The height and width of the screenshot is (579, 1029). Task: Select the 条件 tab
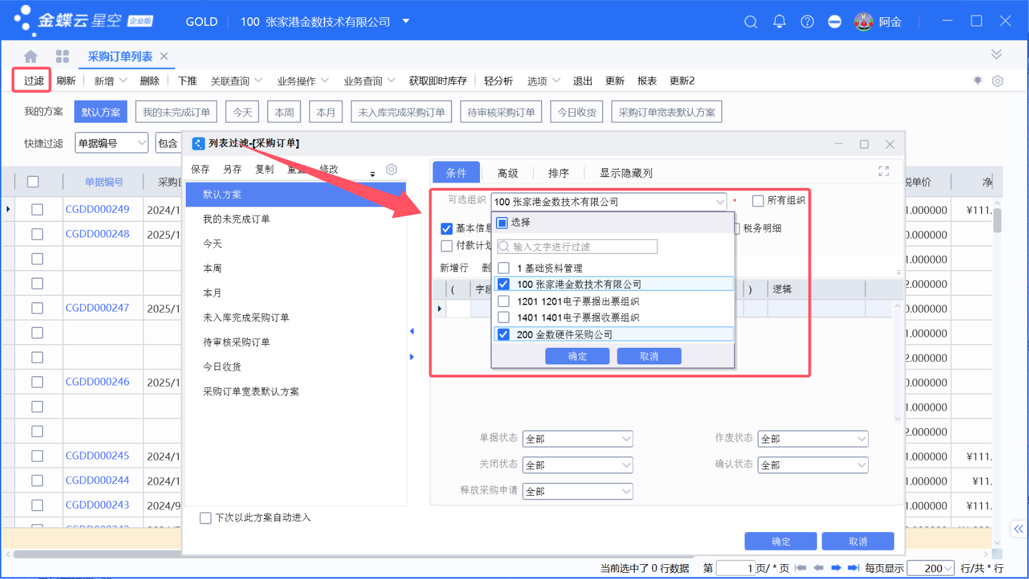[x=457, y=173]
